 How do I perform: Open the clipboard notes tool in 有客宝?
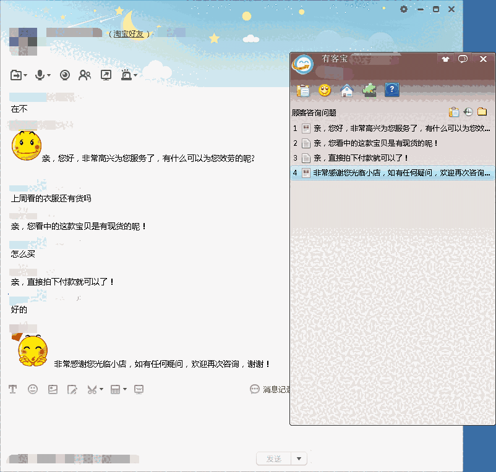[x=302, y=91]
